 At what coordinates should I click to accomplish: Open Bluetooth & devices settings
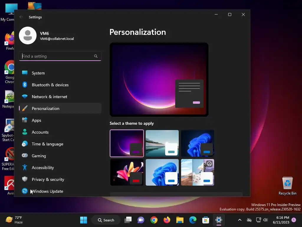(60, 85)
